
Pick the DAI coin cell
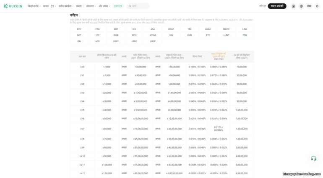[79, 41]
